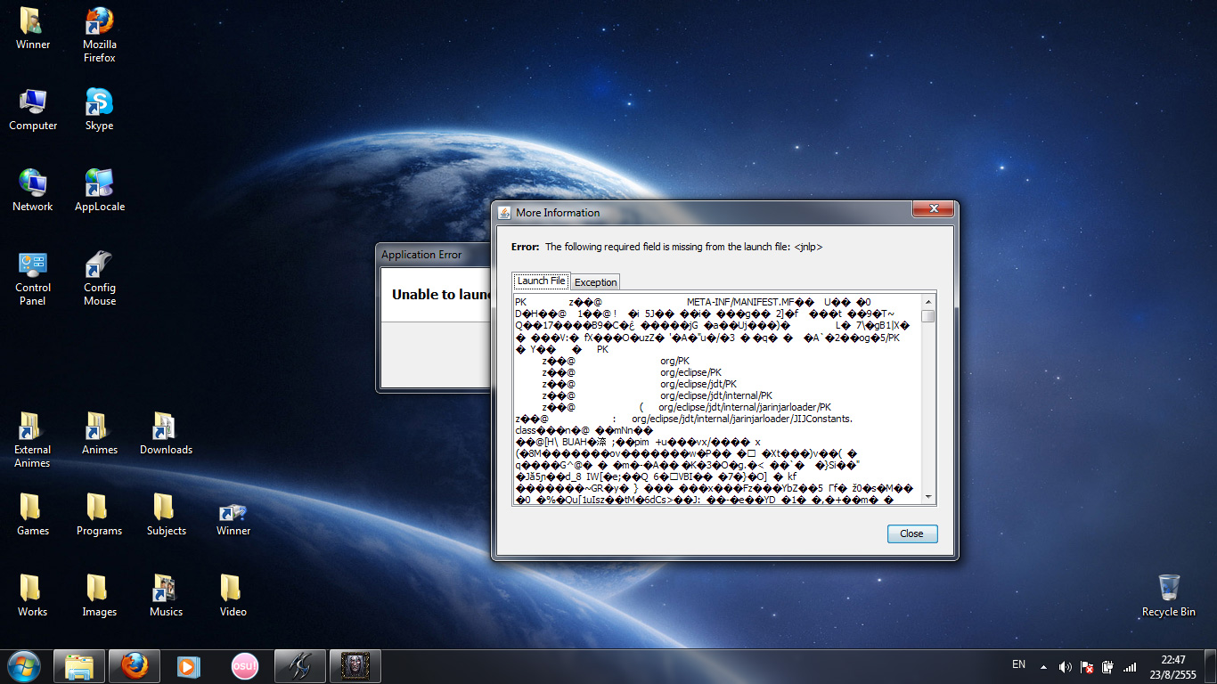Click the Close button in More Information

(912, 533)
